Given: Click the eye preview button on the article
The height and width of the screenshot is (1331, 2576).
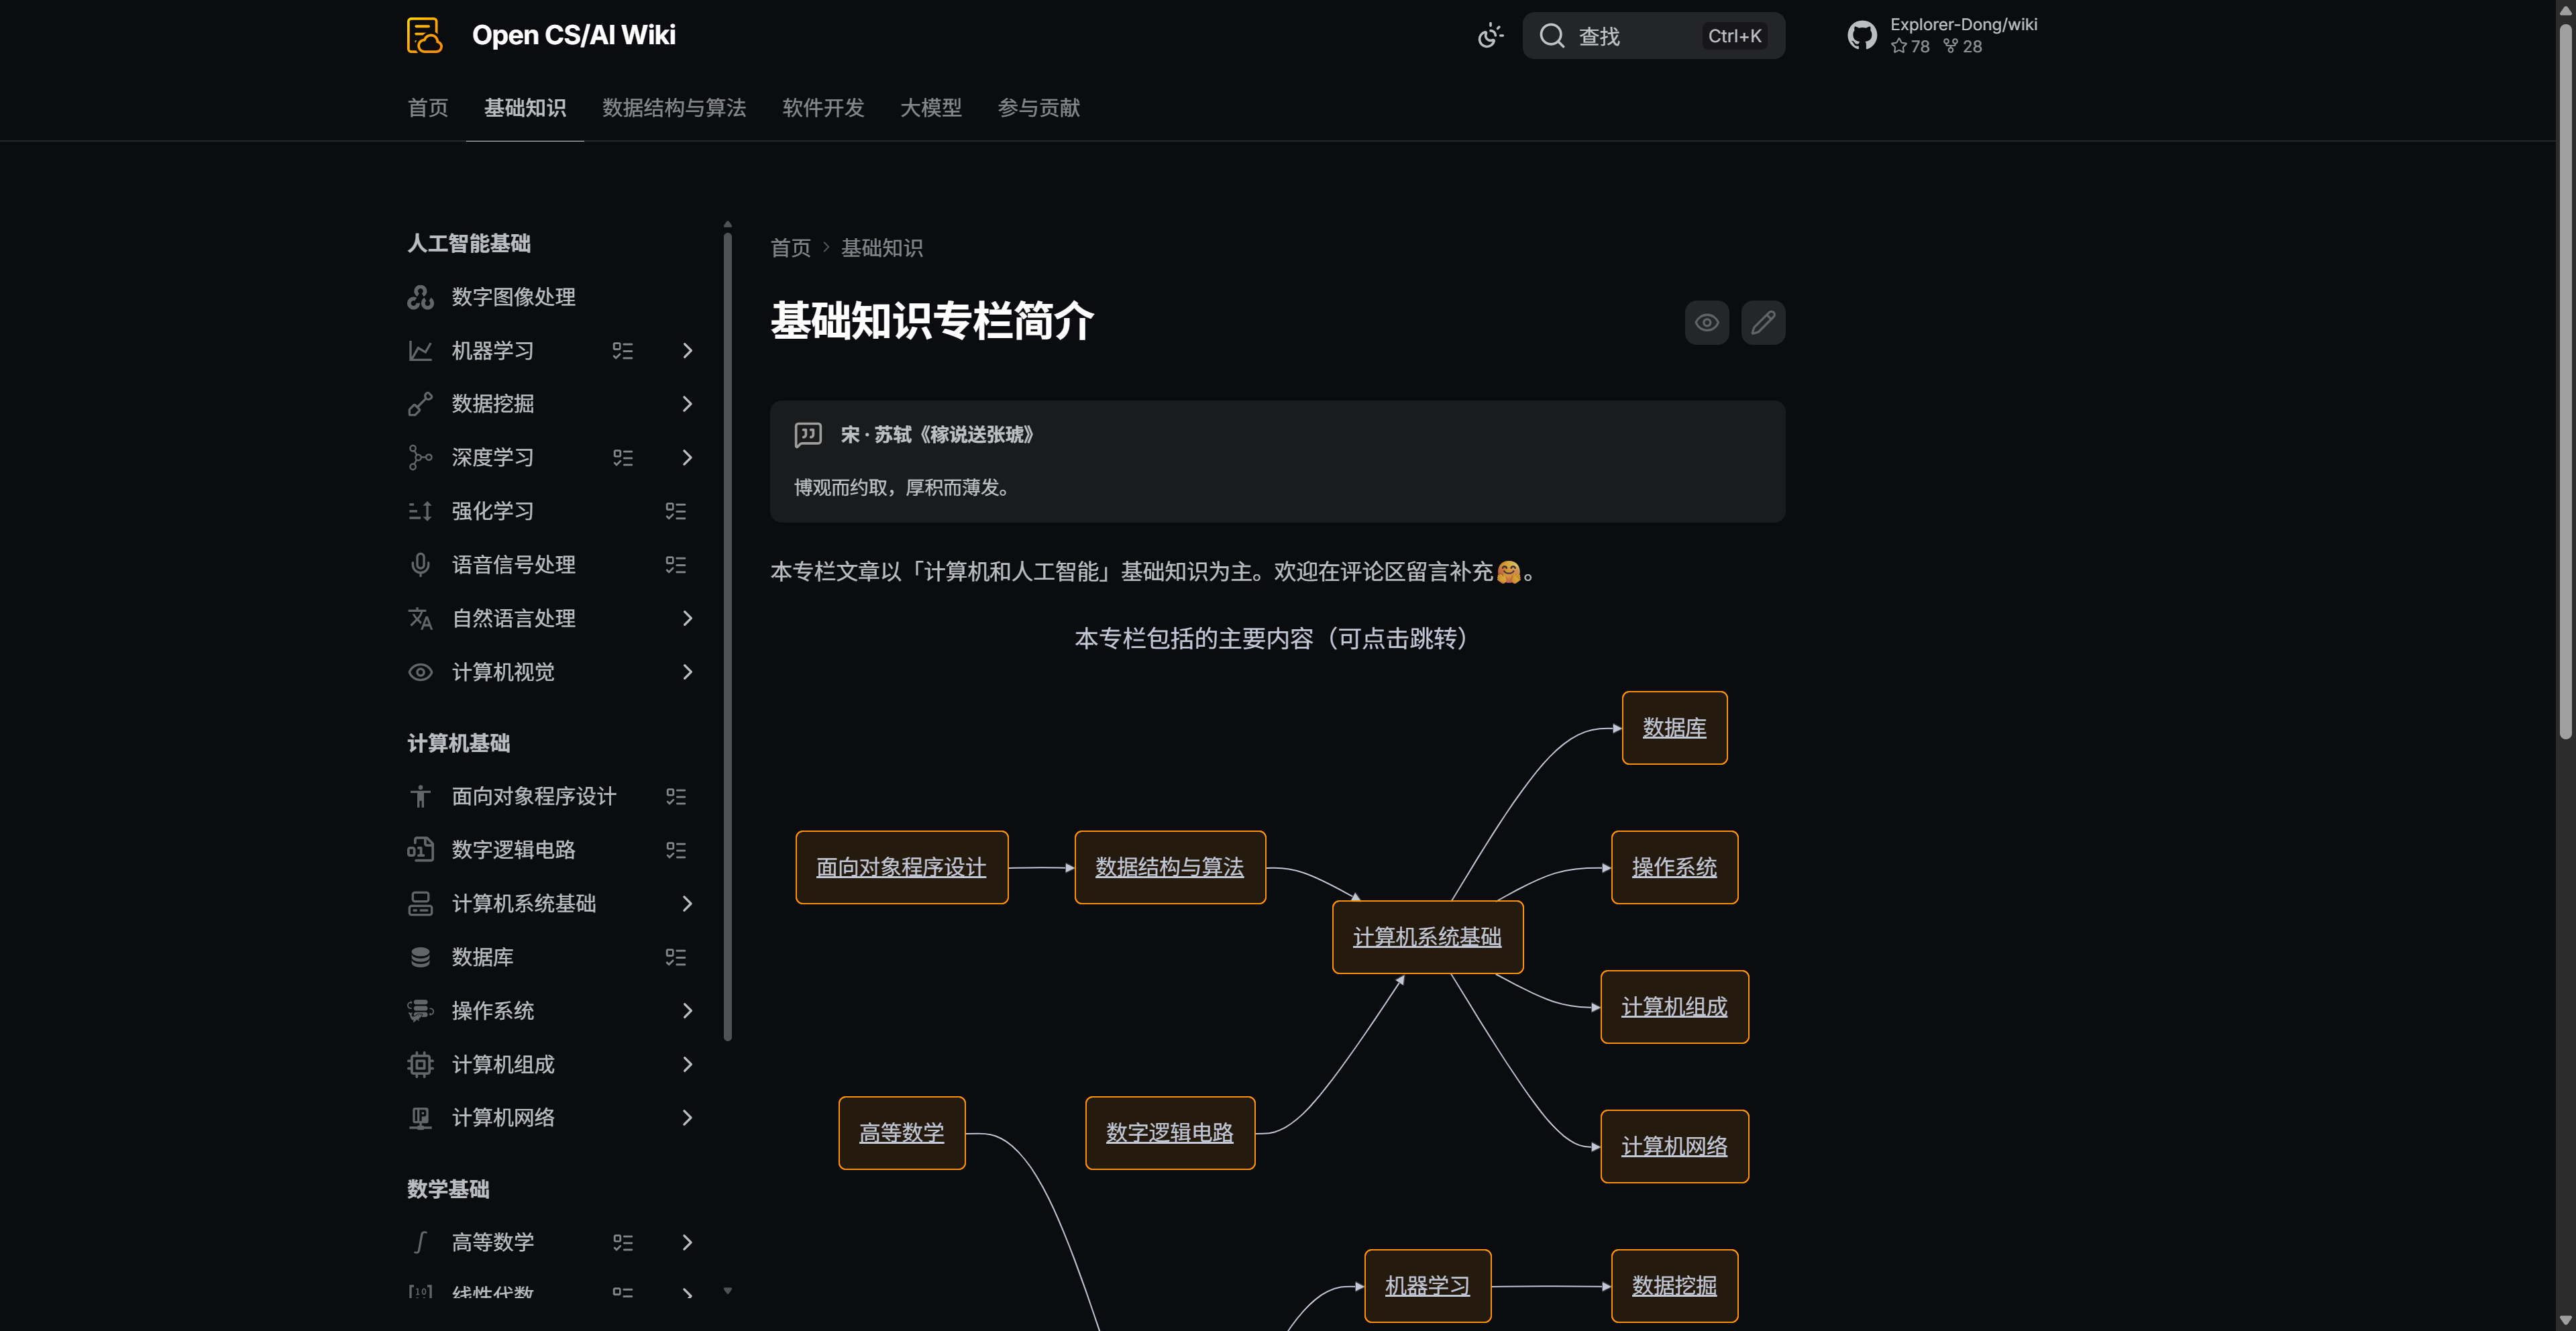Looking at the screenshot, I should pos(1707,322).
